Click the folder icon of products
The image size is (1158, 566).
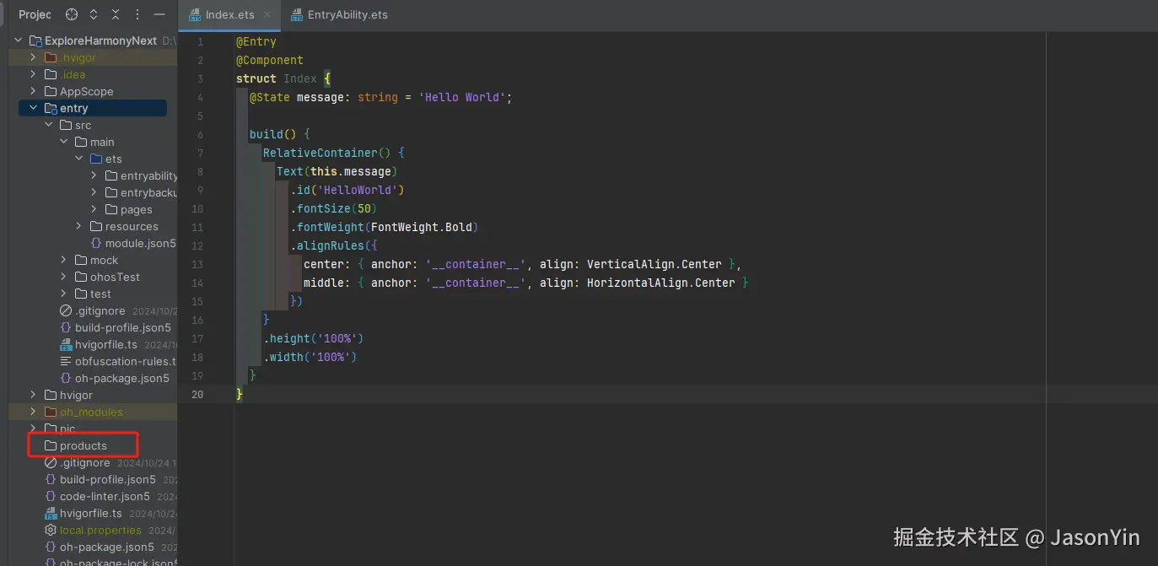pos(51,445)
